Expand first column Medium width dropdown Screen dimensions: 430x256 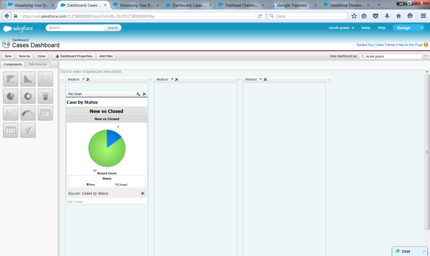click(x=83, y=79)
